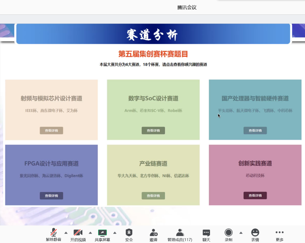Click the 邀请 invite participant icon

[153, 233]
